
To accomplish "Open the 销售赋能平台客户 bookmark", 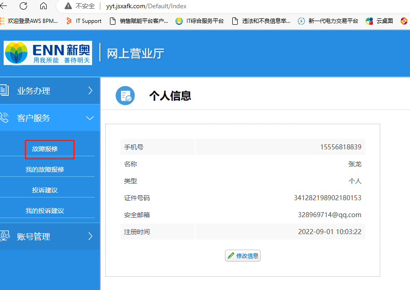I will point(139,21).
